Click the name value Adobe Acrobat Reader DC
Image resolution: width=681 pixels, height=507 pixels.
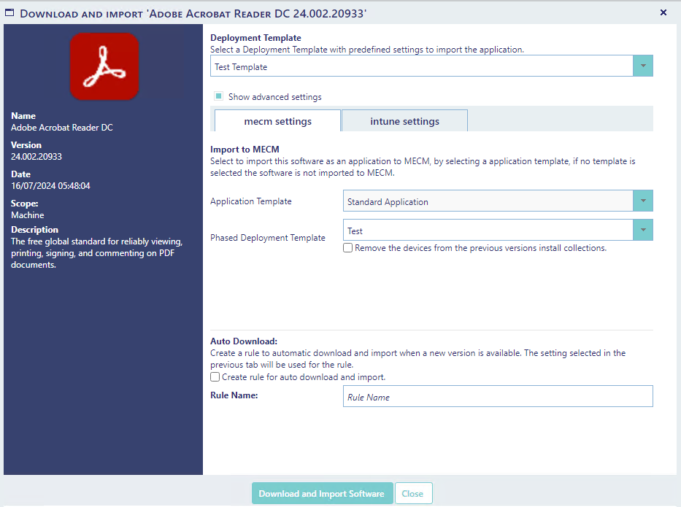[61, 128]
